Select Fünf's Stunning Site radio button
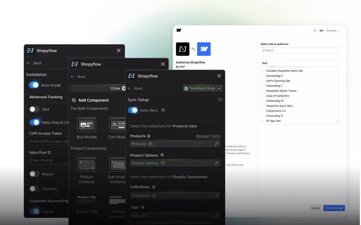Viewport: 361px width, 225px height. coord(264,81)
